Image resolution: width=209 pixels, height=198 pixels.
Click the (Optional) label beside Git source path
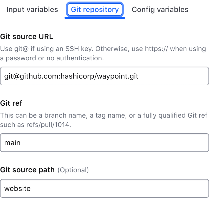pos(73,170)
